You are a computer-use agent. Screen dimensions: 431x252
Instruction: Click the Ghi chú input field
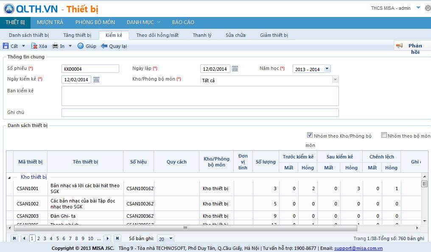[x=200, y=113]
